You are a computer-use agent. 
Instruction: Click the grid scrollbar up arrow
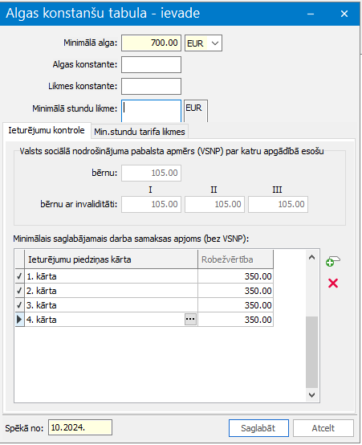pyautogui.click(x=311, y=257)
